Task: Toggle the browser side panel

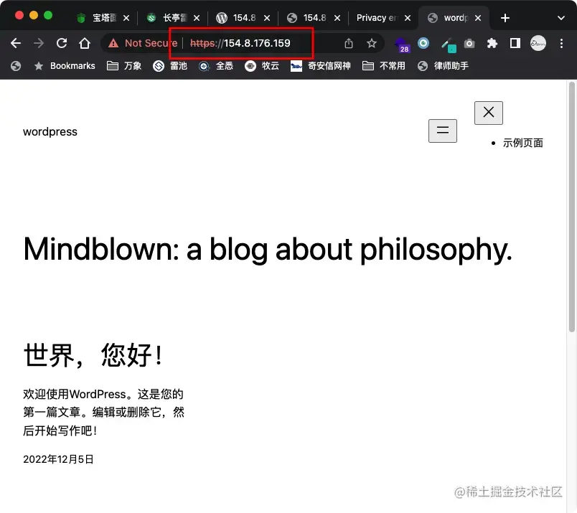Action: (x=515, y=44)
